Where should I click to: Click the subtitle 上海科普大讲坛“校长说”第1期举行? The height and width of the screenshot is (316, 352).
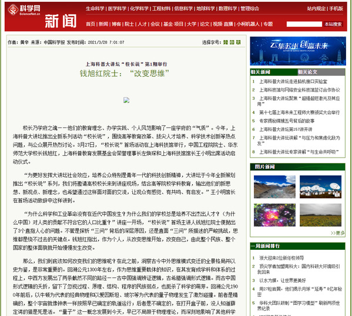pos(126,64)
